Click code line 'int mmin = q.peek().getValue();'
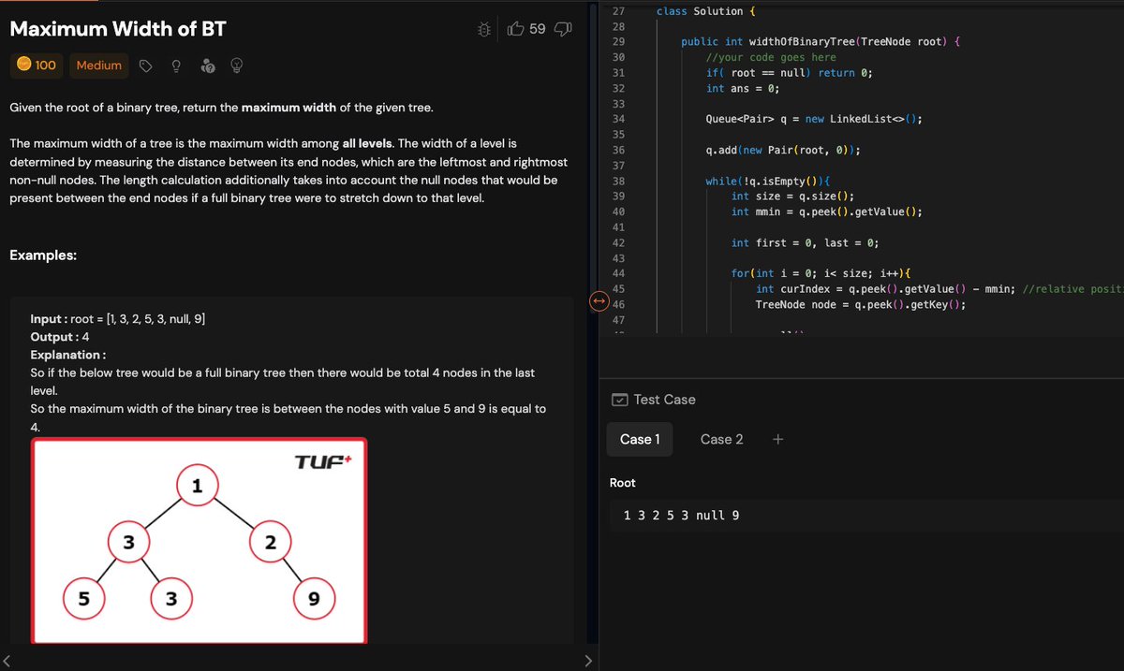1124x671 pixels. 827,212
